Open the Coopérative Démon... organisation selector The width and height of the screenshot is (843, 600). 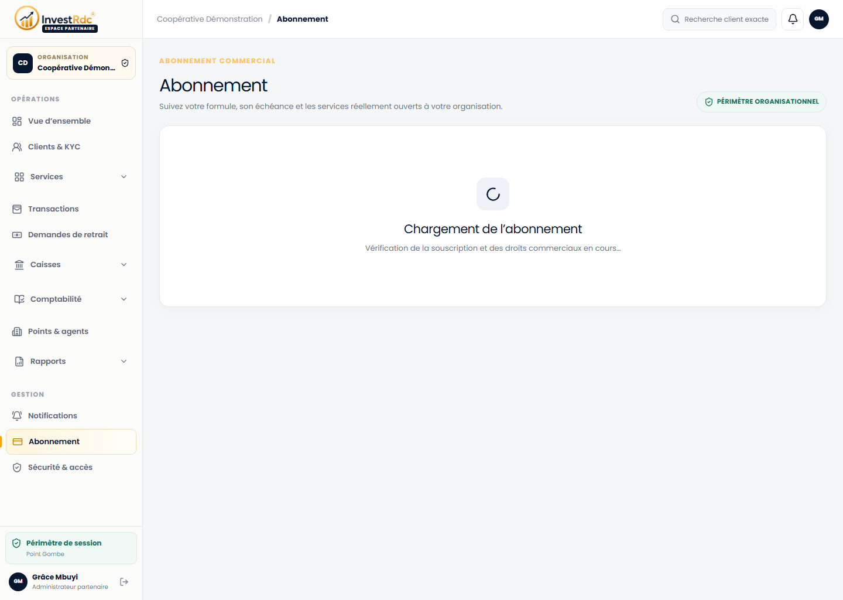(x=71, y=63)
